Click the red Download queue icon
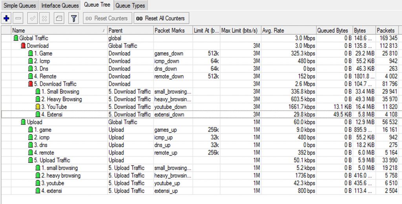402x204 pixels. [x=23, y=46]
